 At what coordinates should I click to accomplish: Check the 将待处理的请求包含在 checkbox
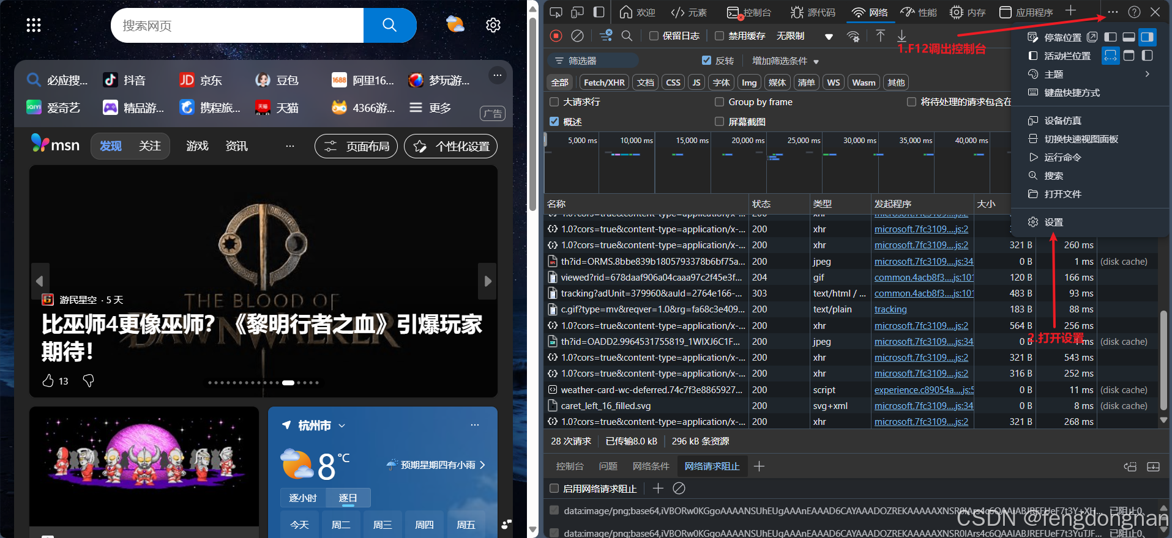click(x=912, y=101)
